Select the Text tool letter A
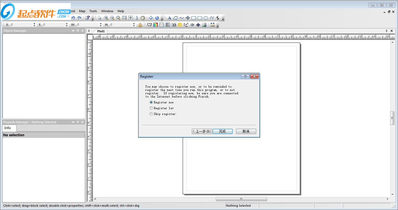398x210 pixels. pyautogui.click(x=170, y=18)
